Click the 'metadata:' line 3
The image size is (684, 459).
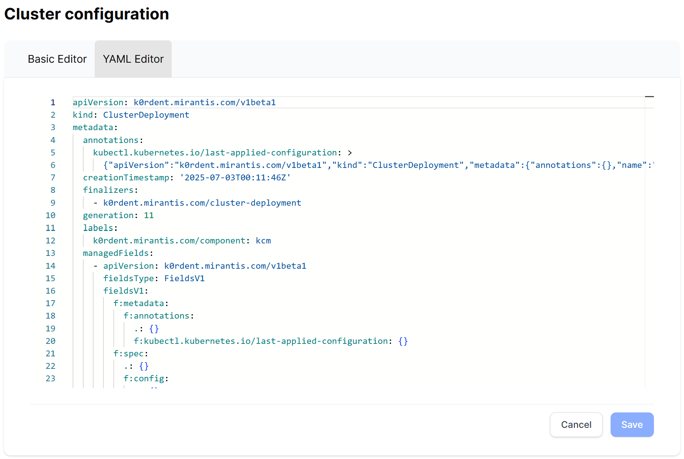95,127
